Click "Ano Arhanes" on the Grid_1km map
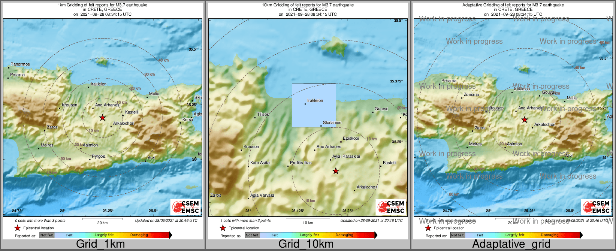The height and width of the screenshot is (251, 616). click(107, 105)
